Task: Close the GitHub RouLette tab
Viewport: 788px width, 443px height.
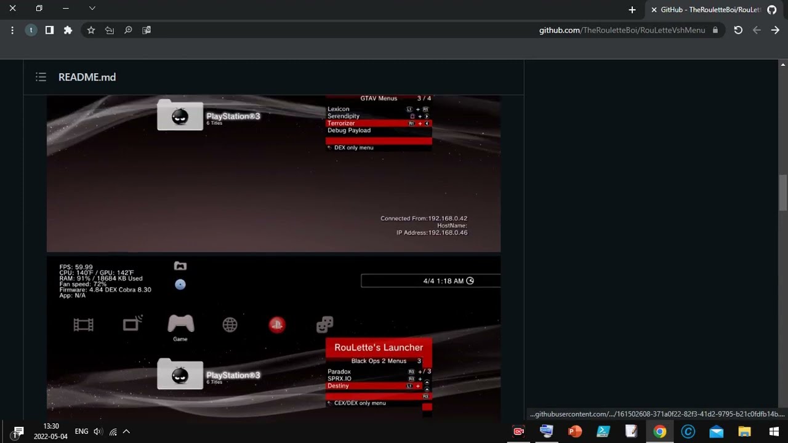Action: click(654, 9)
